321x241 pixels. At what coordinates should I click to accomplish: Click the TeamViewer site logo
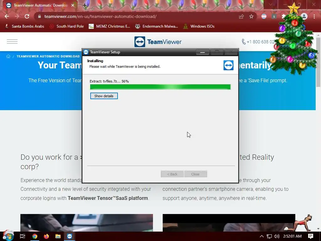click(x=158, y=42)
